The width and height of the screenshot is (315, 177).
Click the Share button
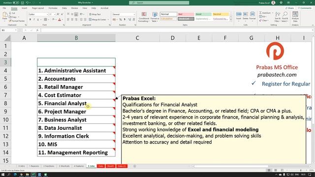click(x=289, y=8)
